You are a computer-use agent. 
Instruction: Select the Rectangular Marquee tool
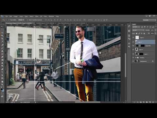2,29
